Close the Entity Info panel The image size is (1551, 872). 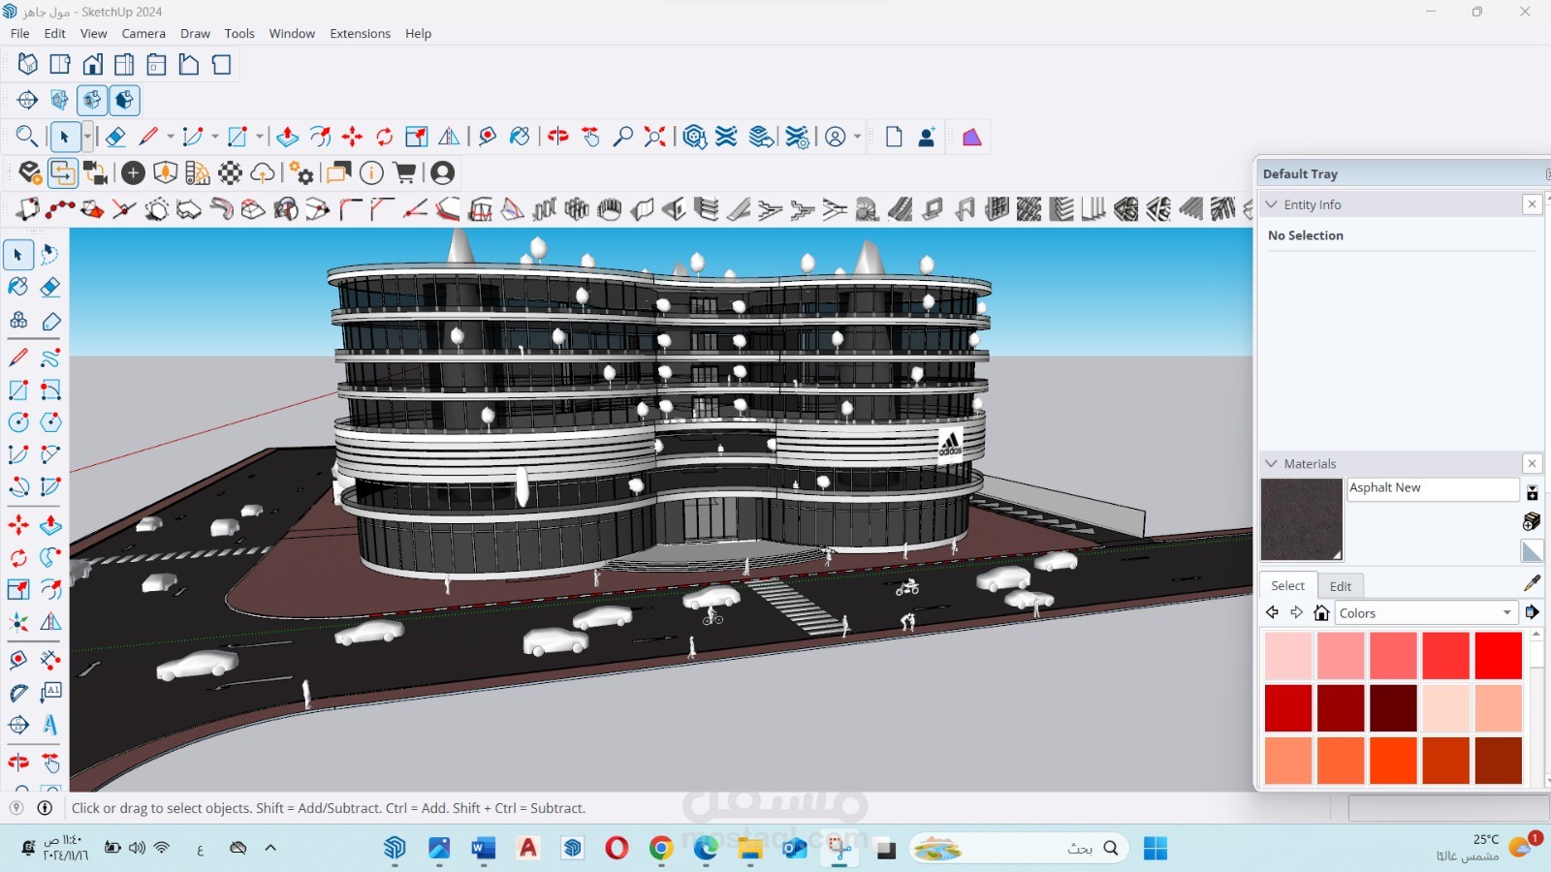point(1532,204)
